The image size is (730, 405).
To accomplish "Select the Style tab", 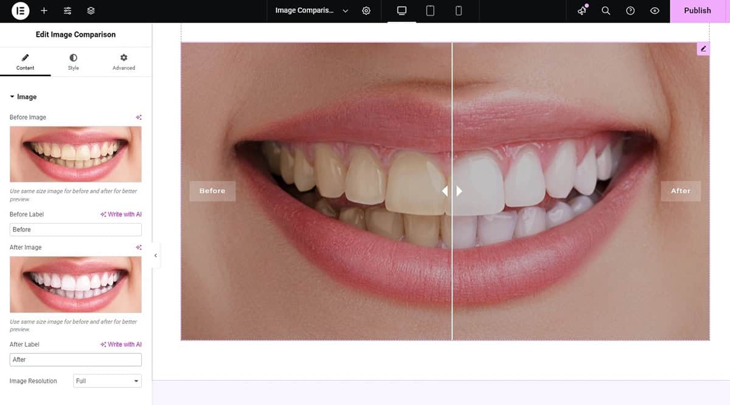I will [x=73, y=63].
